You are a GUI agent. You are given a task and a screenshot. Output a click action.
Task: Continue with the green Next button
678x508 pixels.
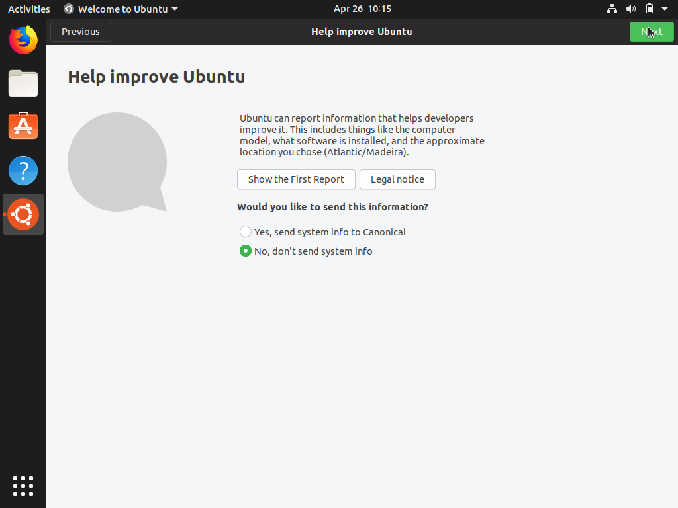tap(652, 32)
